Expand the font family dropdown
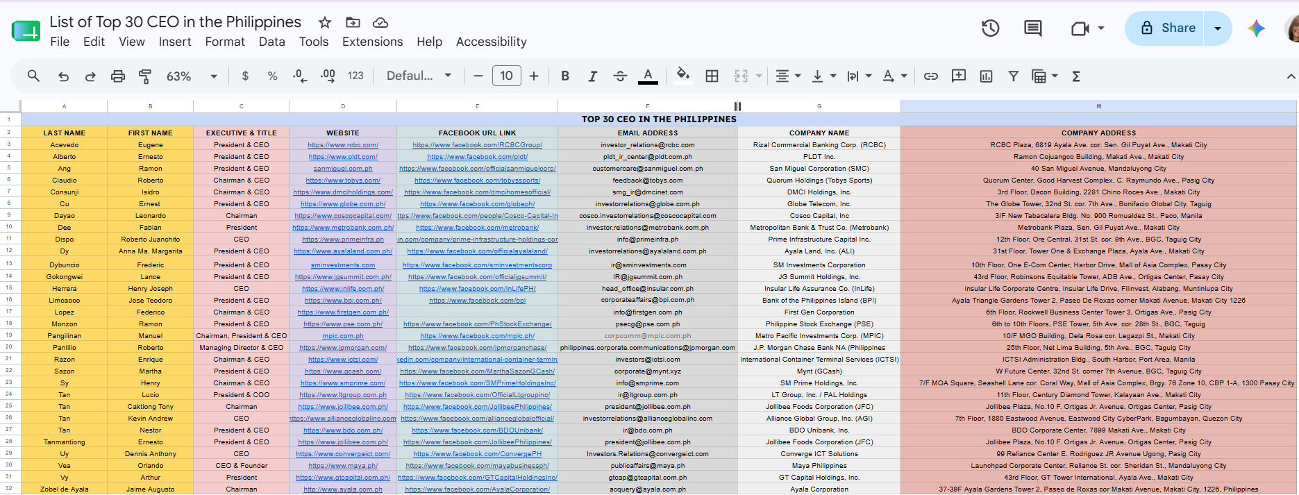1299x495 pixels. coord(419,76)
